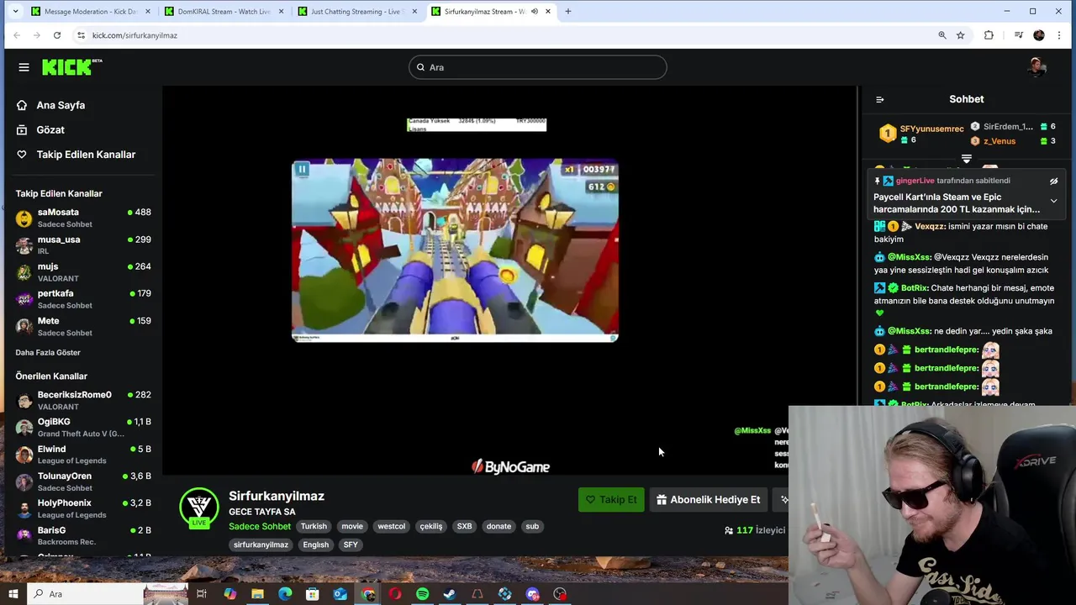
Task: Expand the gift leaderboard
Action: pos(967,159)
